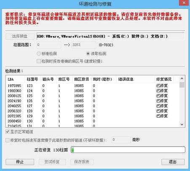Image resolution: width=190 pixels, height=171 pixels.
Task: Select the 标准检测 radio button
Action: [x=38, y=53]
